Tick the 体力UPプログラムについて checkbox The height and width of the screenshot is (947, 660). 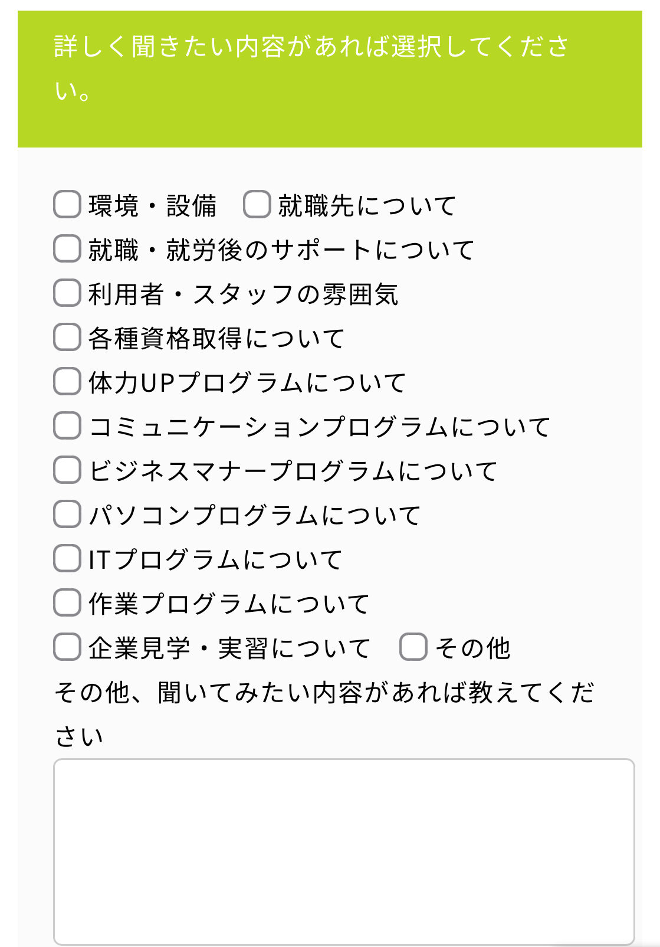coord(67,382)
